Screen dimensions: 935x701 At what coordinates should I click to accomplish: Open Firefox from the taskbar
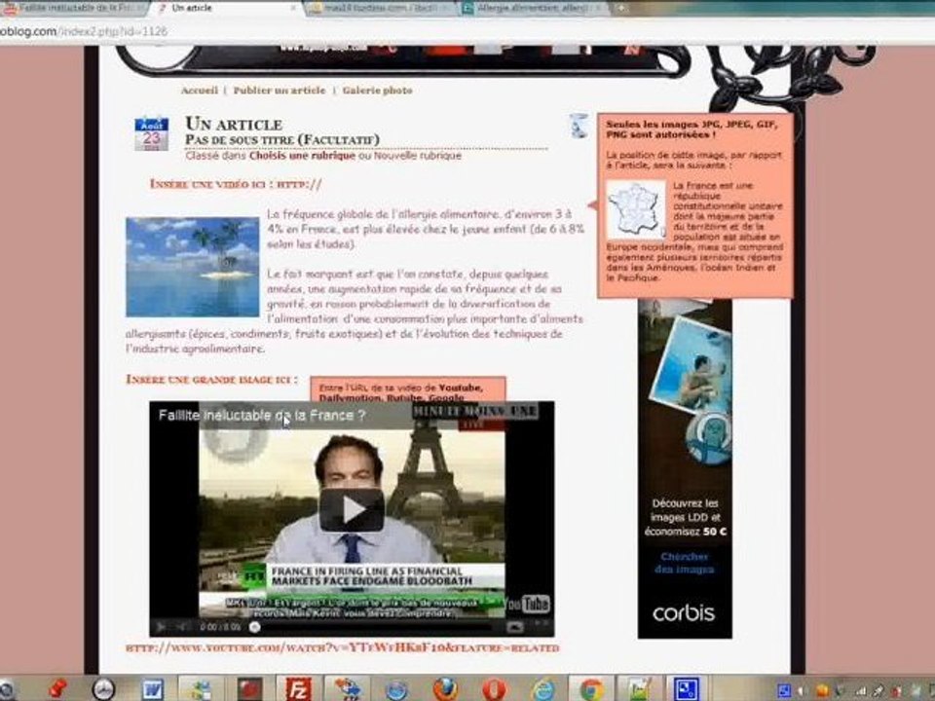pyautogui.click(x=444, y=689)
